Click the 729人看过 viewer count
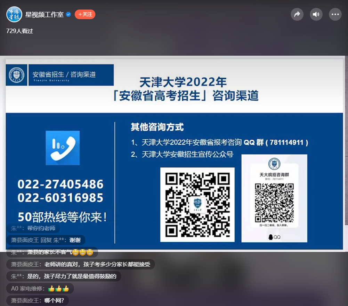This screenshot has height=306, width=348. pyautogui.click(x=19, y=31)
